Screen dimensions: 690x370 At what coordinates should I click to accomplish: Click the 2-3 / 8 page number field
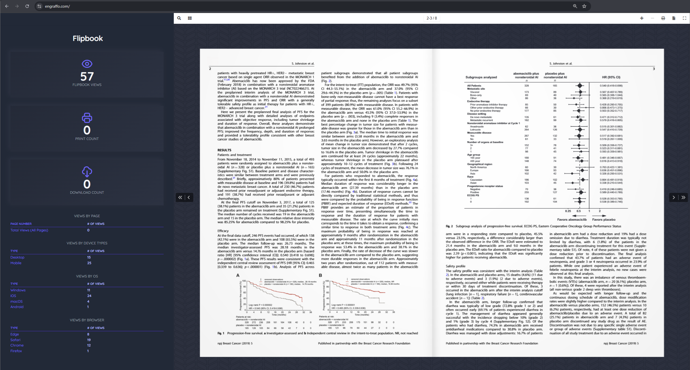(x=432, y=18)
